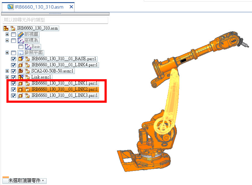
Task: Hide 01_BASE.par:1 using its checkbox
Action: pos(13,59)
